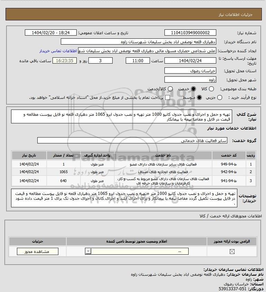
Task: Click the مشاهده مجوز button
Action: 37,252
